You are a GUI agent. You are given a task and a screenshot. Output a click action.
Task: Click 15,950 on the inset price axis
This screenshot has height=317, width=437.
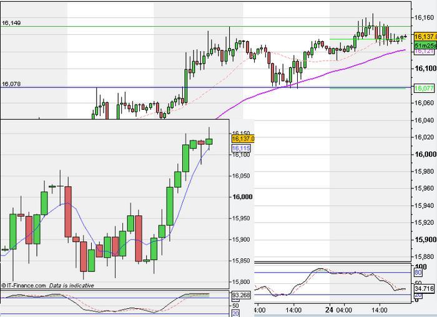point(241,218)
